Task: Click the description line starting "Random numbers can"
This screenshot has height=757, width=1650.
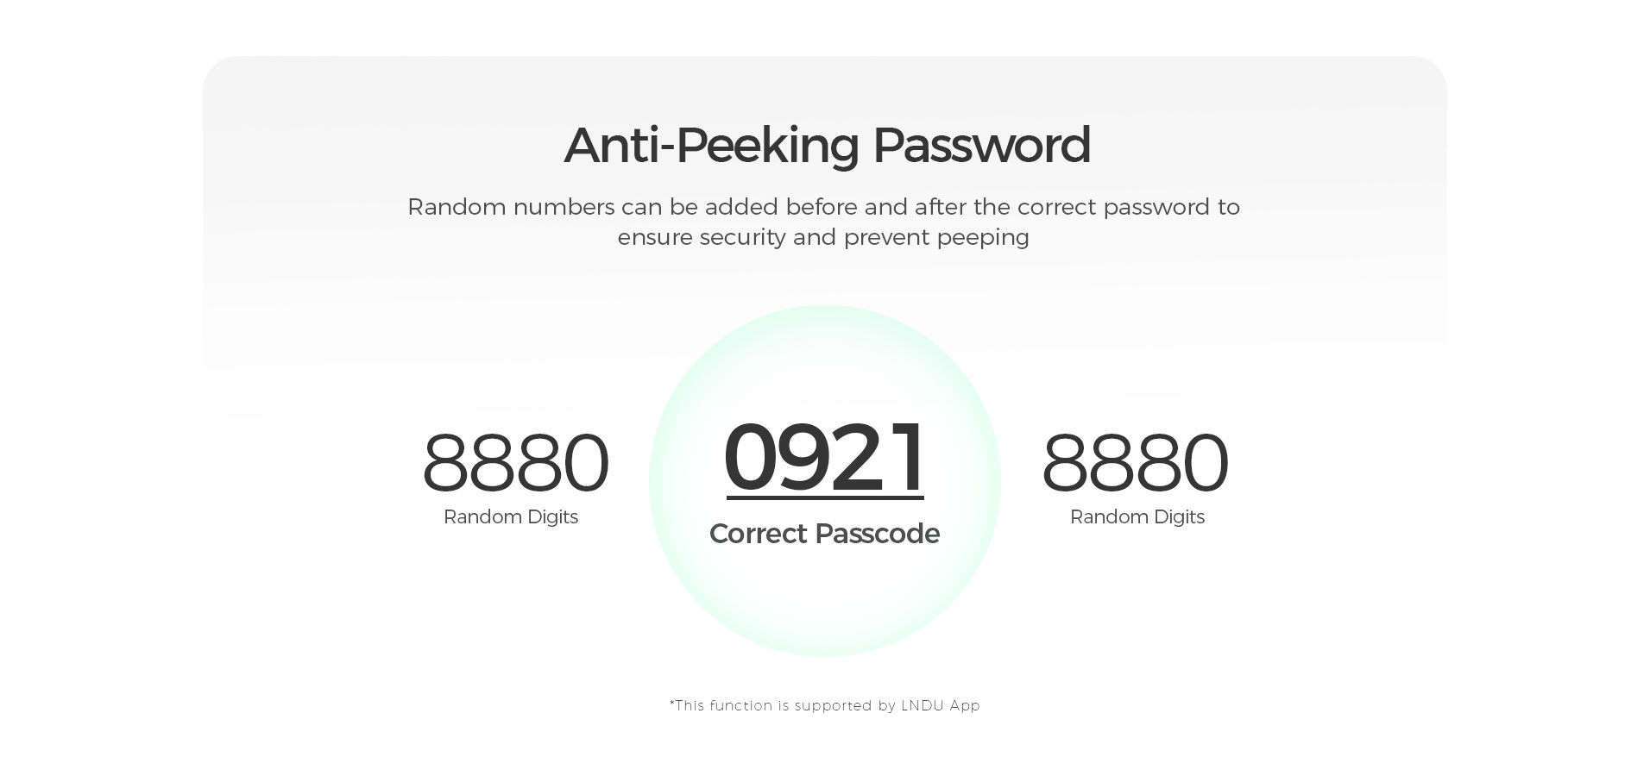Action: click(x=823, y=207)
